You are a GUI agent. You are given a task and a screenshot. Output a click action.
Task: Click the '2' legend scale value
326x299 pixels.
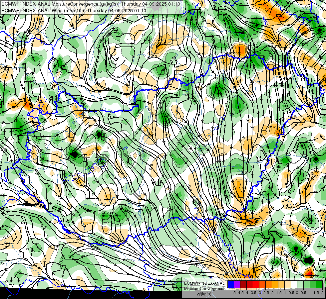coord(322,293)
